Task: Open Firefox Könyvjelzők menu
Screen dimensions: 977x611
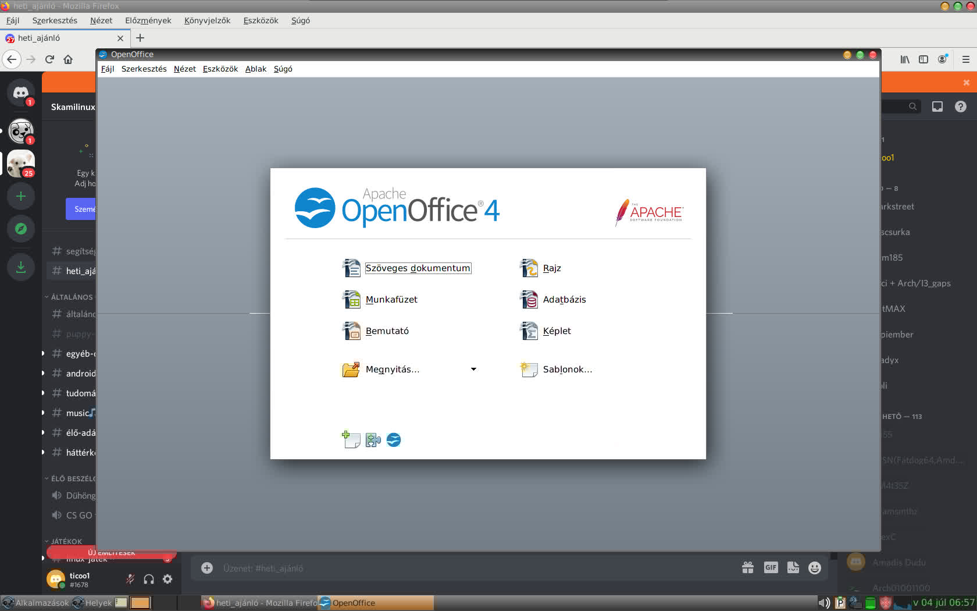Action: point(207,20)
